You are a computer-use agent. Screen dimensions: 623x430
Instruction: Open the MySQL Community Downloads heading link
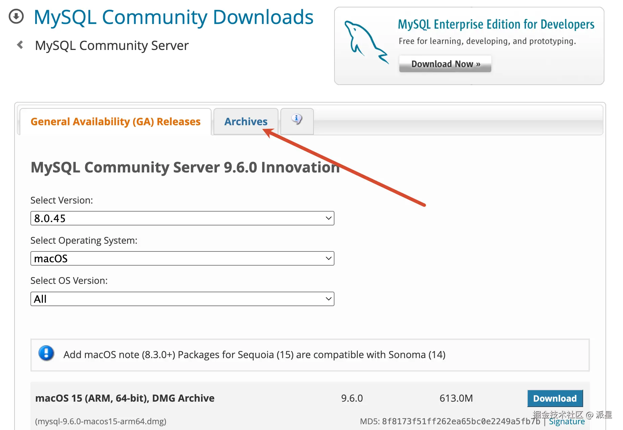pyautogui.click(x=174, y=17)
